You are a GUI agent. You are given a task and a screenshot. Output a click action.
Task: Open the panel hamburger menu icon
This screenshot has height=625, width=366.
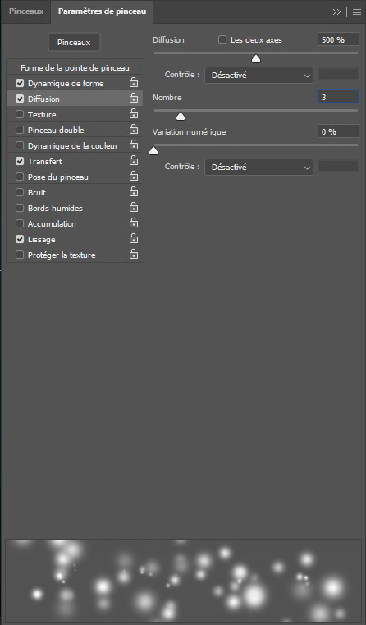click(x=357, y=12)
